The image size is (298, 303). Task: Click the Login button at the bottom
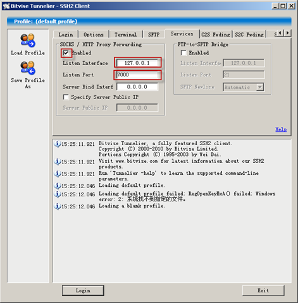[x=83, y=290]
